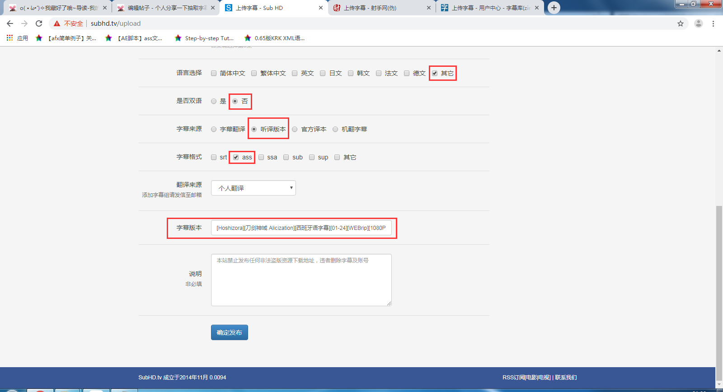Open the Step-by-step Tut bookmark
The height and width of the screenshot is (392, 723).
click(204, 38)
